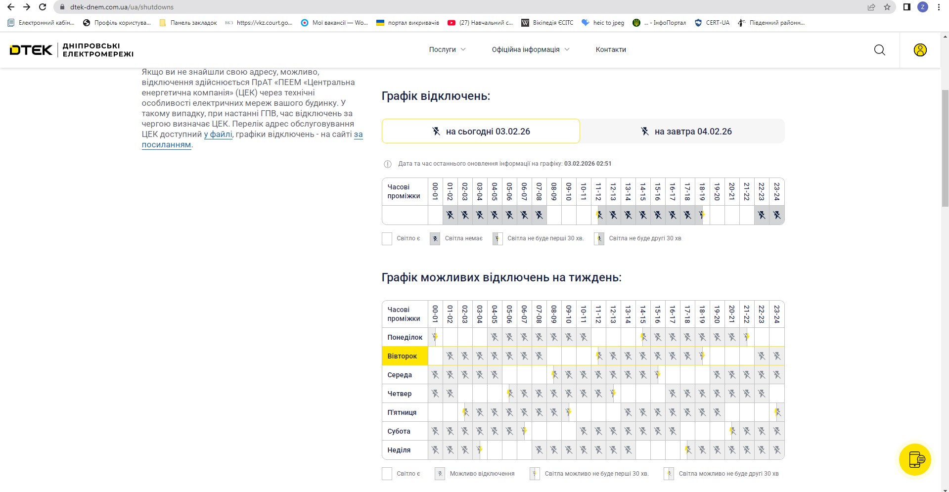The image size is (949, 492).
Task: Select the tab на сьогодні 03.02.26
Action: tap(481, 132)
